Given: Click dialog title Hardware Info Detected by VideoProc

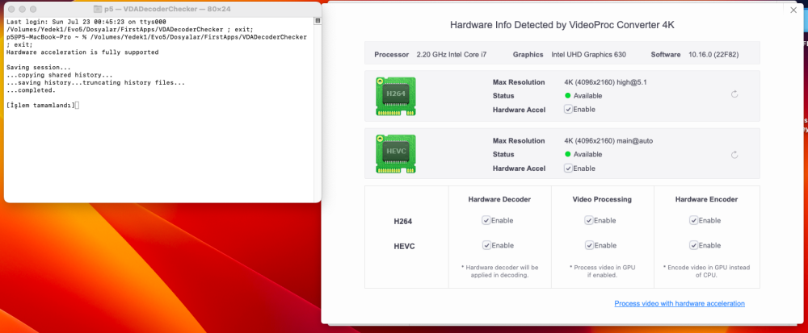Looking at the screenshot, I should click(x=562, y=25).
